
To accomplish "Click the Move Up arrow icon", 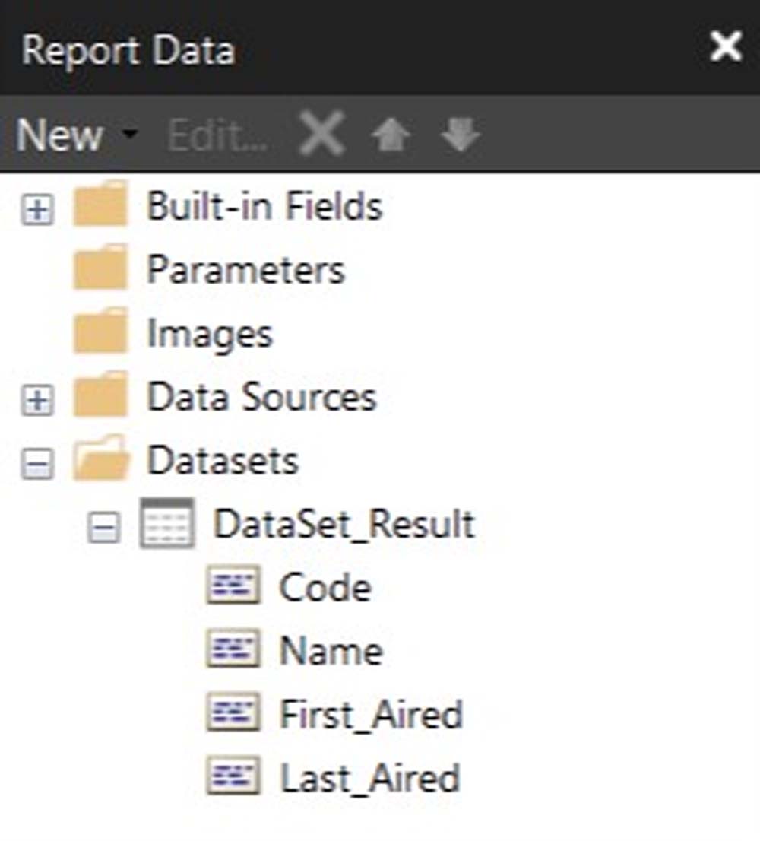I will pos(391,136).
